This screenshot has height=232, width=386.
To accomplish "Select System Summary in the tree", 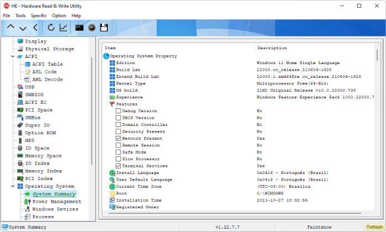I will 54,194.
